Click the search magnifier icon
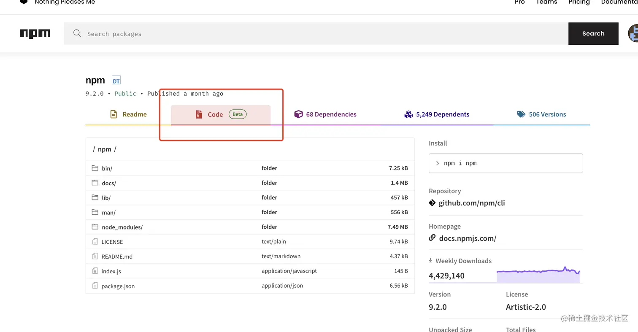Viewport: 638px width, 332px height. coord(77,33)
